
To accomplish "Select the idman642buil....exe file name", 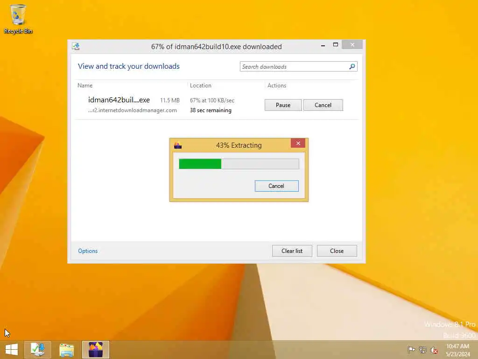I will [119, 100].
